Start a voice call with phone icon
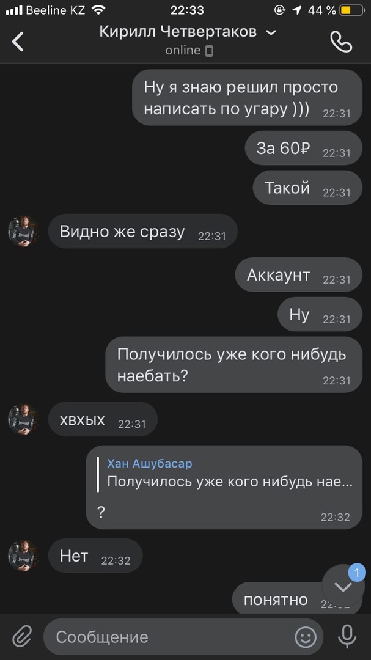371x660 pixels. 340,42
